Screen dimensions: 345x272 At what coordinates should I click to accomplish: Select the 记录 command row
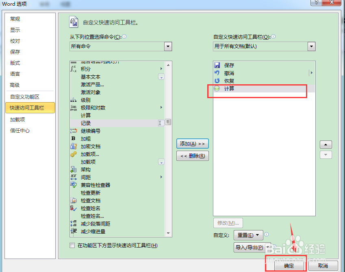[117, 123]
